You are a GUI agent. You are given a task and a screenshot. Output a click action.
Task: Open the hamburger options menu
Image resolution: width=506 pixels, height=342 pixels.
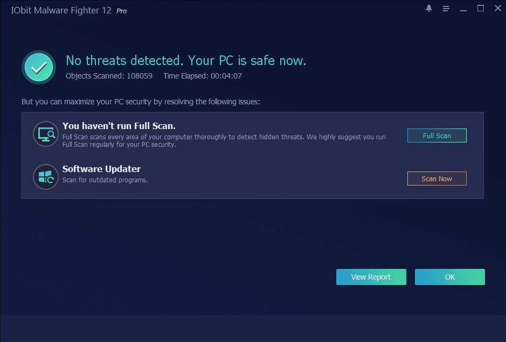click(446, 9)
